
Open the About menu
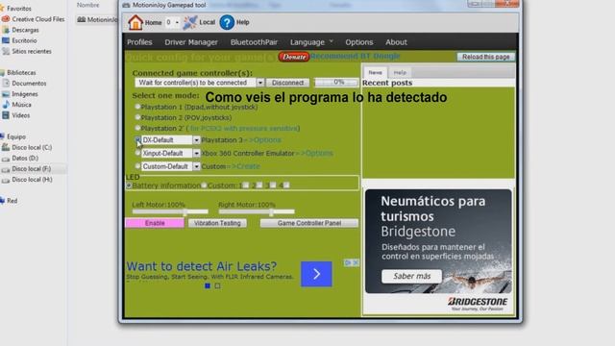pyautogui.click(x=396, y=42)
